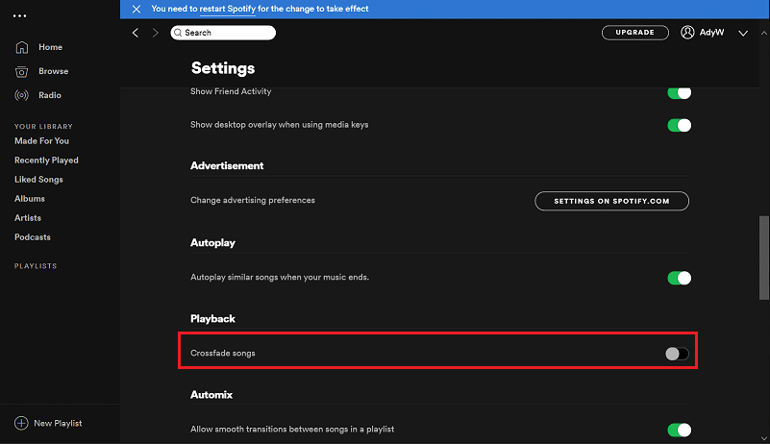This screenshot has height=444, width=770.
Task: Click 'Crossfade songs' label text
Action: [222, 353]
